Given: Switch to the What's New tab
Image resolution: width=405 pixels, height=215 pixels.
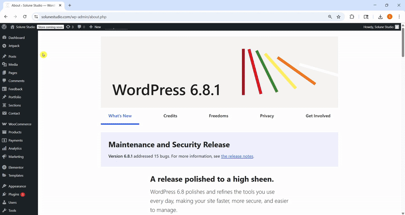Looking at the screenshot, I should tap(120, 116).
